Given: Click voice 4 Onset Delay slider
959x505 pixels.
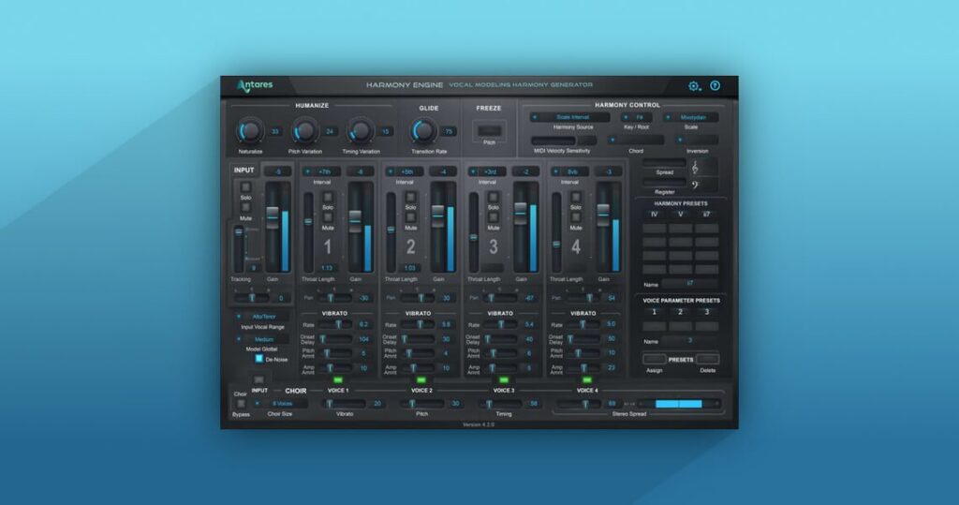Looking at the screenshot, I should 583,339.
